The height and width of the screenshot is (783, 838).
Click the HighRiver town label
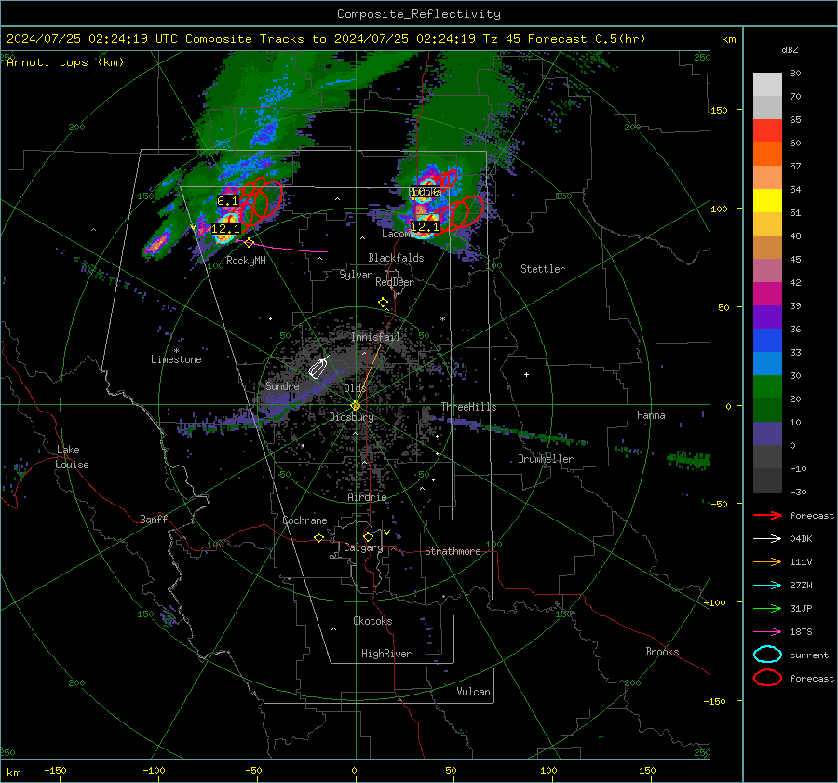coord(386,654)
